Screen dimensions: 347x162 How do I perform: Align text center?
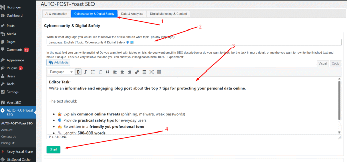pyautogui.click(x=122, y=72)
